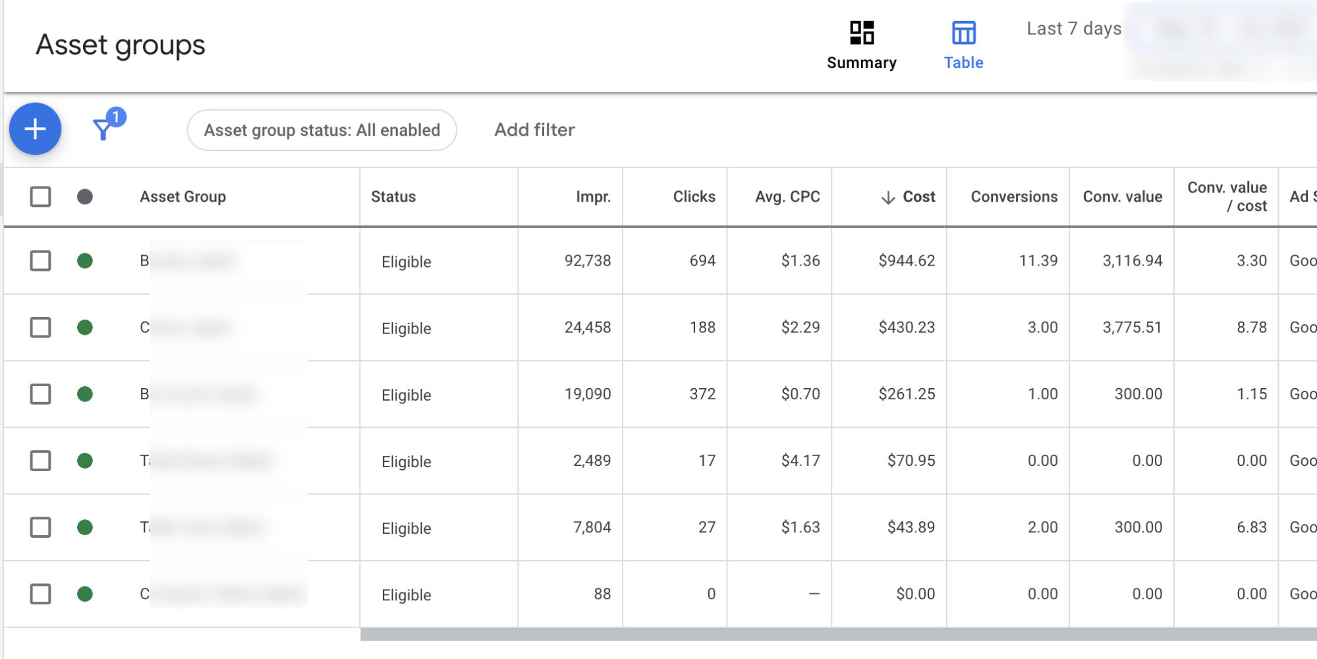Check the select-all checkbox in the table header
This screenshot has height=659, width=1317.
click(x=40, y=196)
